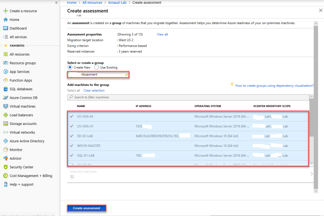Sort by NAME column header
Screen dimensions: 324x216
point(81,106)
